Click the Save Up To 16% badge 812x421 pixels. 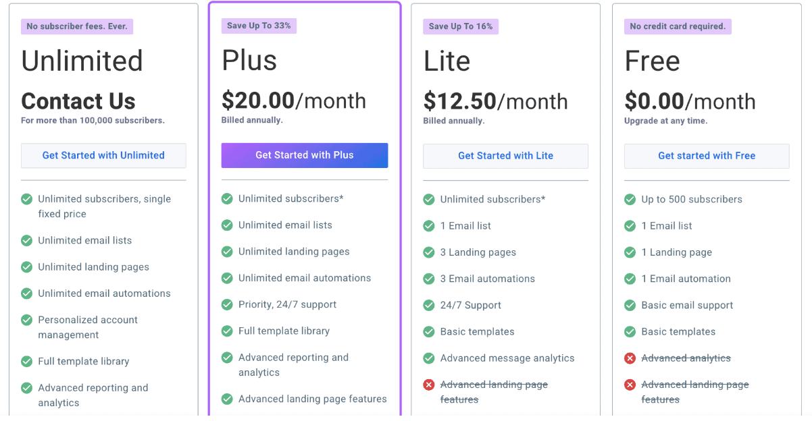coord(461,26)
